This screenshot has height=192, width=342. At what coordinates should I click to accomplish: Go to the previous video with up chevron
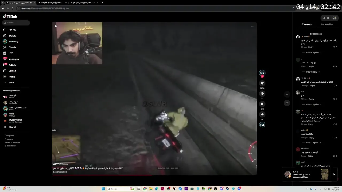pyautogui.click(x=287, y=94)
